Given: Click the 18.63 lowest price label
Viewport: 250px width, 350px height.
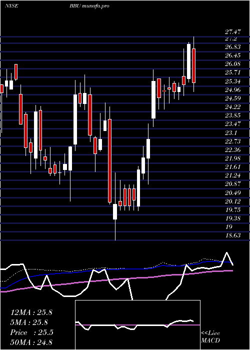Looking at the screenshot, I should click(x=233, y=235).
